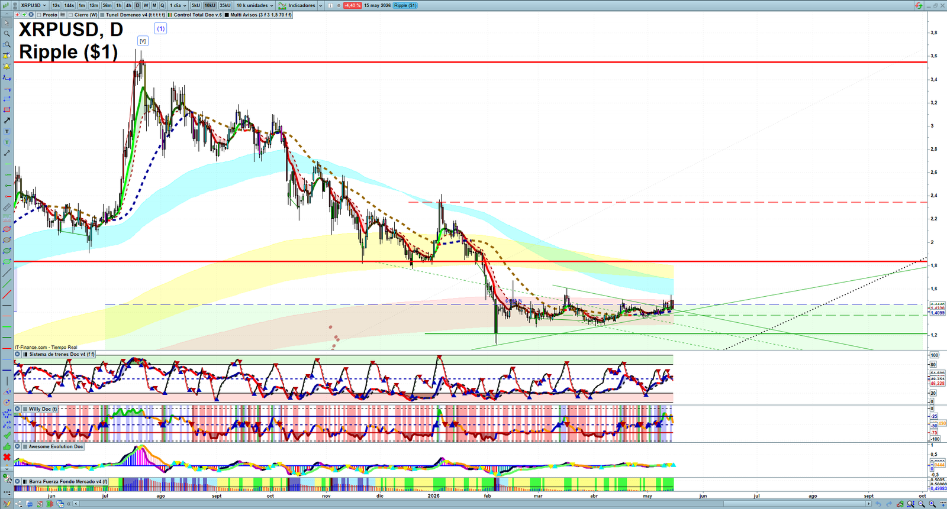Toggle the Willy Doc panel icon
Viewport: 947px width, 509px height.
coord(25,409)
